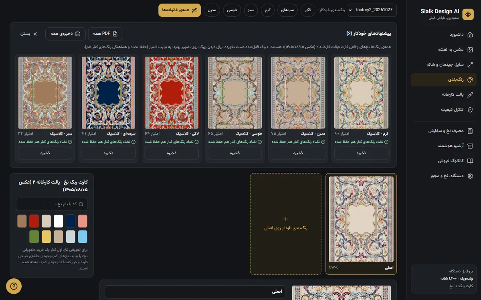Pick the navy blue yarn swatch
This screenshot has width=481, height=300.
(x=71, y=221)
